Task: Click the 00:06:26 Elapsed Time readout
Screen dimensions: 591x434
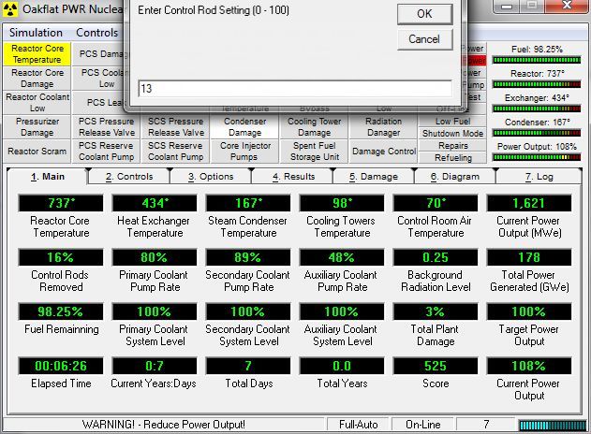Action: (x=61, y=366)
